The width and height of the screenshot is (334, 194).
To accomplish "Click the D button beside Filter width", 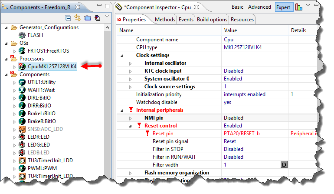I will coord(284,165).
